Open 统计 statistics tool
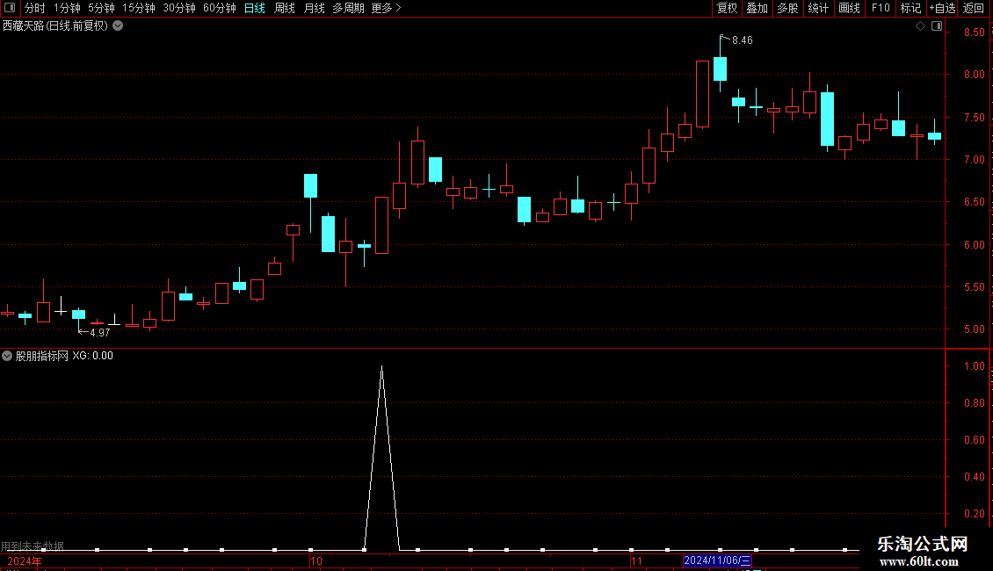The height and width of the screenshot is (571, 993). coord(818,8)
